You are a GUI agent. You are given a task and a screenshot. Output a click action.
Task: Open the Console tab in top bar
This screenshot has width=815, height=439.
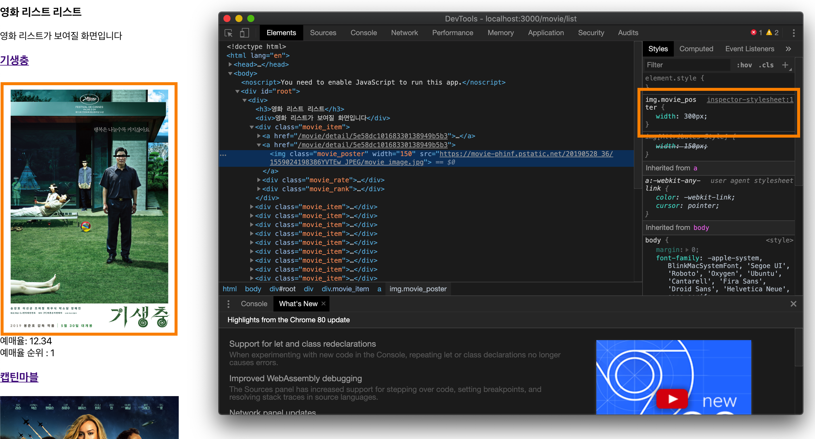tap(363, 32)
